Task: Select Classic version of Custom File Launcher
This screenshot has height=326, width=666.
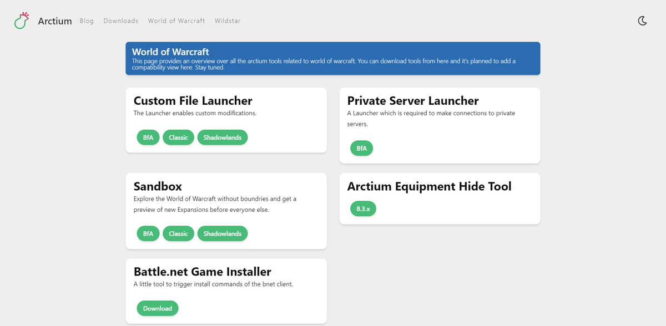Action: pyautogui.click(x=178, y=137)
